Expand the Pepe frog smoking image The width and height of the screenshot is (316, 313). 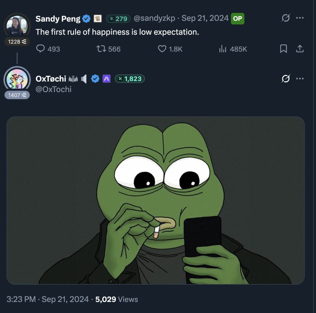click(x=155, y=200)
